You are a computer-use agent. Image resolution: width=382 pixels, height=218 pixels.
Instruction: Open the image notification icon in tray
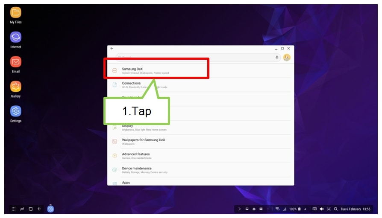[247, 209]
